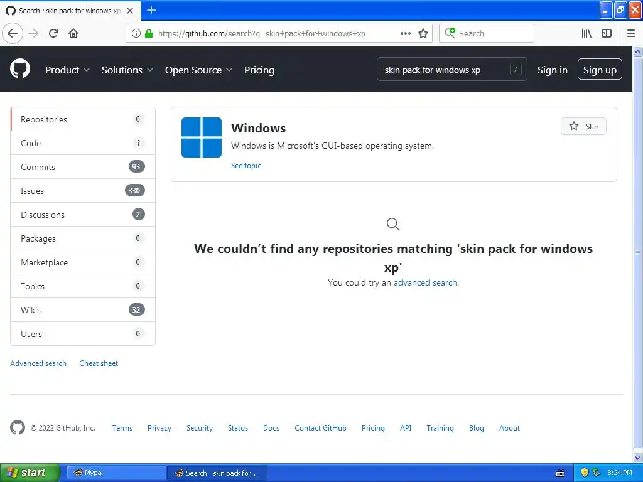Open the About footer link
The height and width of the screenshot is (482, 643).
pyautogui.click(x=509, y=428)
